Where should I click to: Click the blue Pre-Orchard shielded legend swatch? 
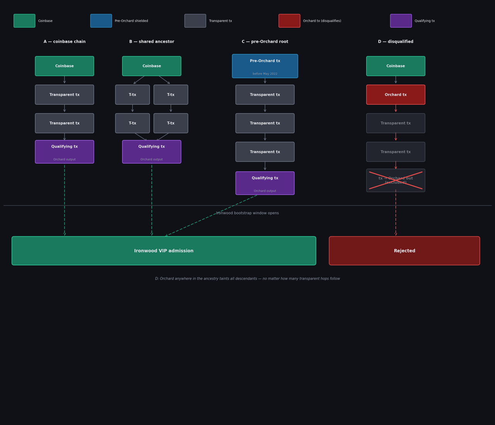[101, 21]
